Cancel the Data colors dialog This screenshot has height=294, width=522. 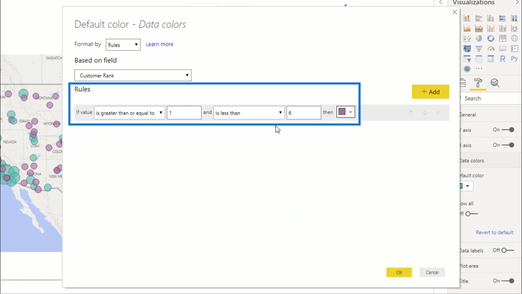click(x=432, y=272)
